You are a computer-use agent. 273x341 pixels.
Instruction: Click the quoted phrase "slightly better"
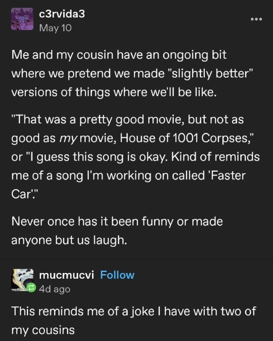pyautogui.click(x=210, y=74)
